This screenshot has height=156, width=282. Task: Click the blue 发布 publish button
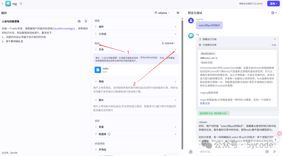[273, 4]
